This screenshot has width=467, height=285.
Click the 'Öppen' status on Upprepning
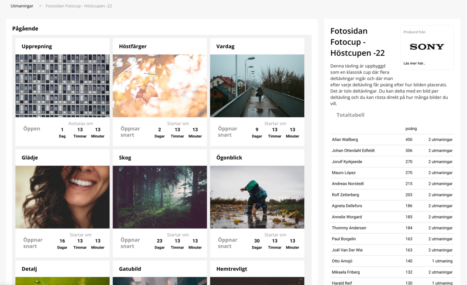tap(32, 129)
